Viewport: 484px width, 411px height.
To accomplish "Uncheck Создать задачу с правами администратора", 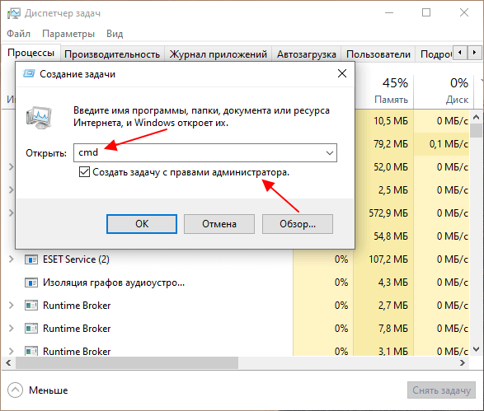I will pyautogui.click(x=84, y=172).
